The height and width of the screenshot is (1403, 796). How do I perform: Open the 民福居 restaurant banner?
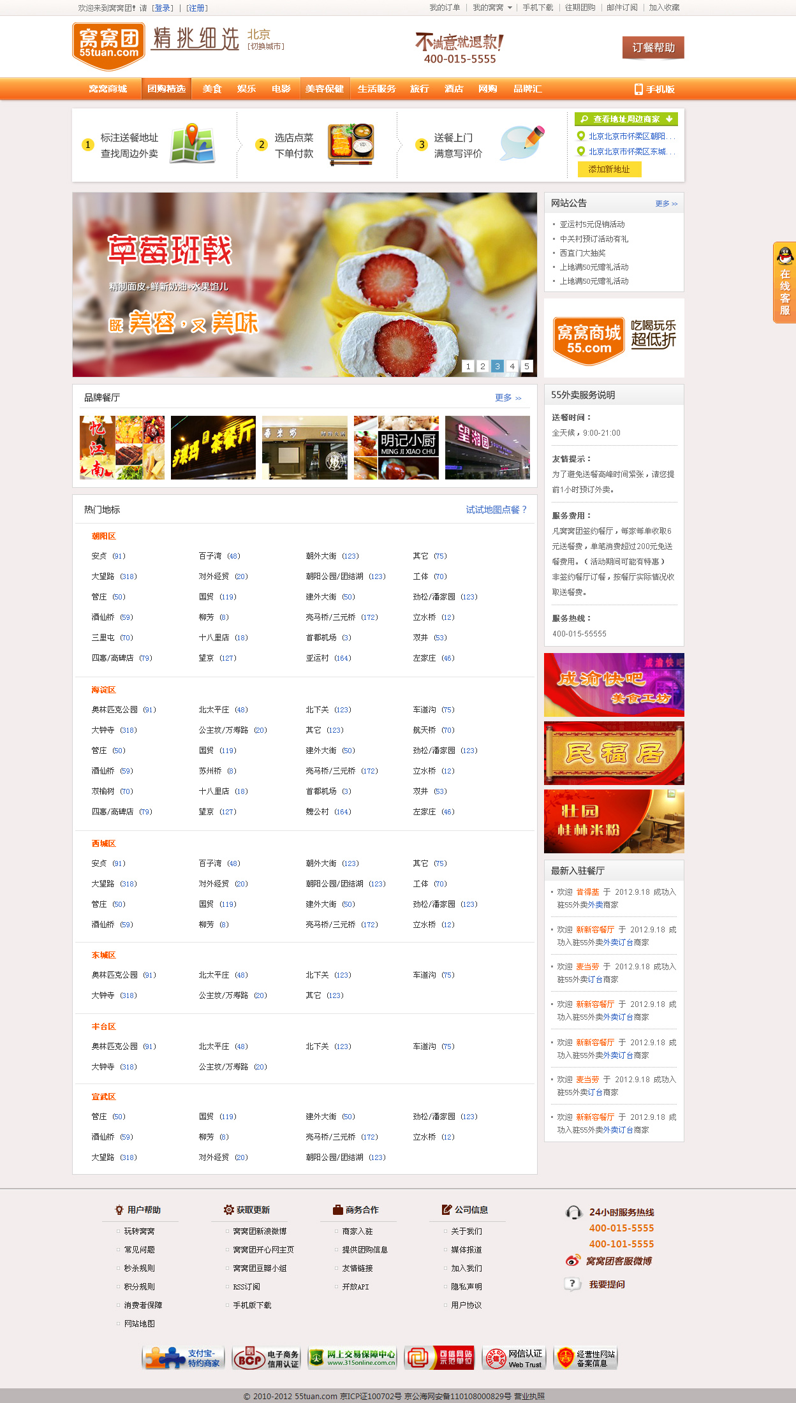[614, 753]
